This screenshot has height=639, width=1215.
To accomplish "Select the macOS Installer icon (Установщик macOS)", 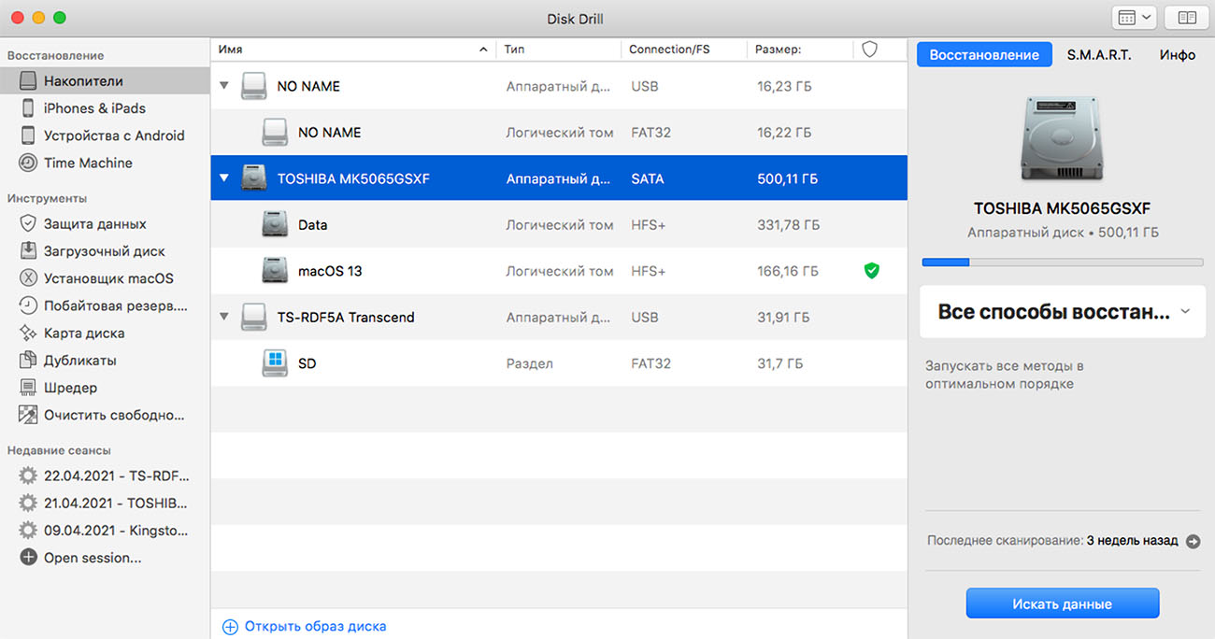I will (28, 278).
